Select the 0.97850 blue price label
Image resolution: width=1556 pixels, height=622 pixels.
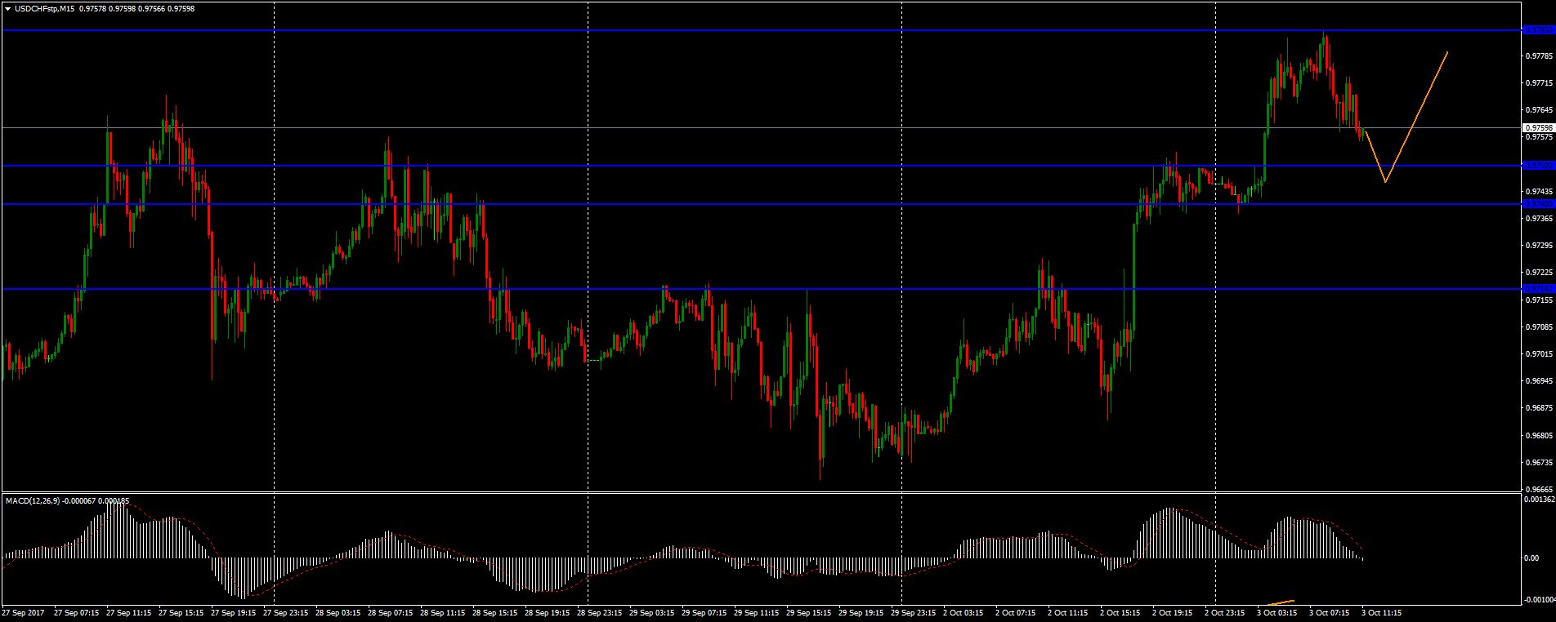(1538, 30)
